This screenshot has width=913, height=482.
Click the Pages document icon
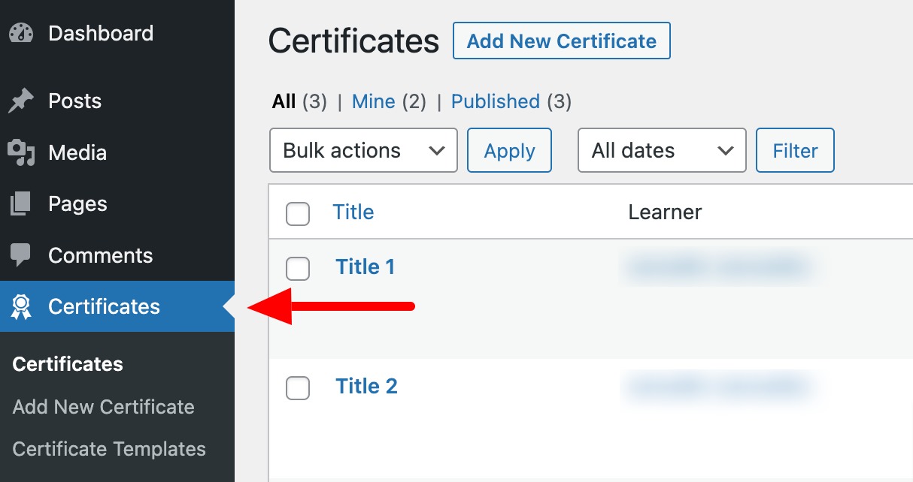[21, 203]
